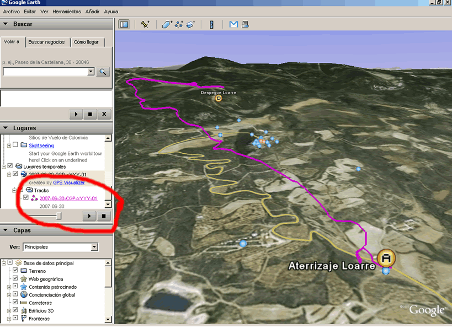Open the Añadir menu
Image resolution: width=452 pixels, height=328 pixels.
tap(92, 12)
